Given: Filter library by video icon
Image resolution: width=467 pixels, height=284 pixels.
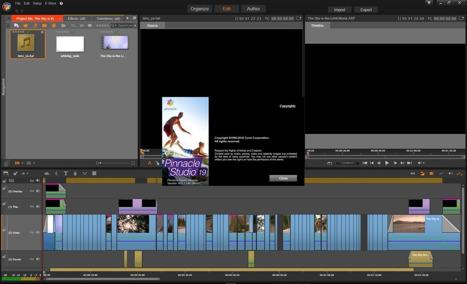Looking at the screenshot, I should [x=26, y=26].
